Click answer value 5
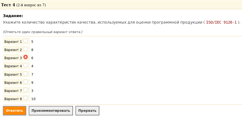The image size is (242, 118). click(32, 42)
